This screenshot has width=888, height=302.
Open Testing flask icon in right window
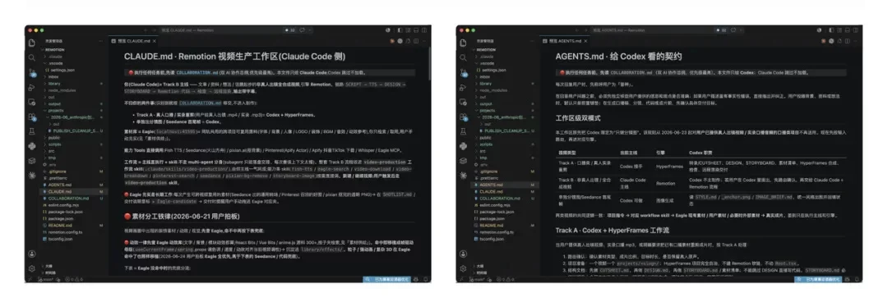[463, 131]
